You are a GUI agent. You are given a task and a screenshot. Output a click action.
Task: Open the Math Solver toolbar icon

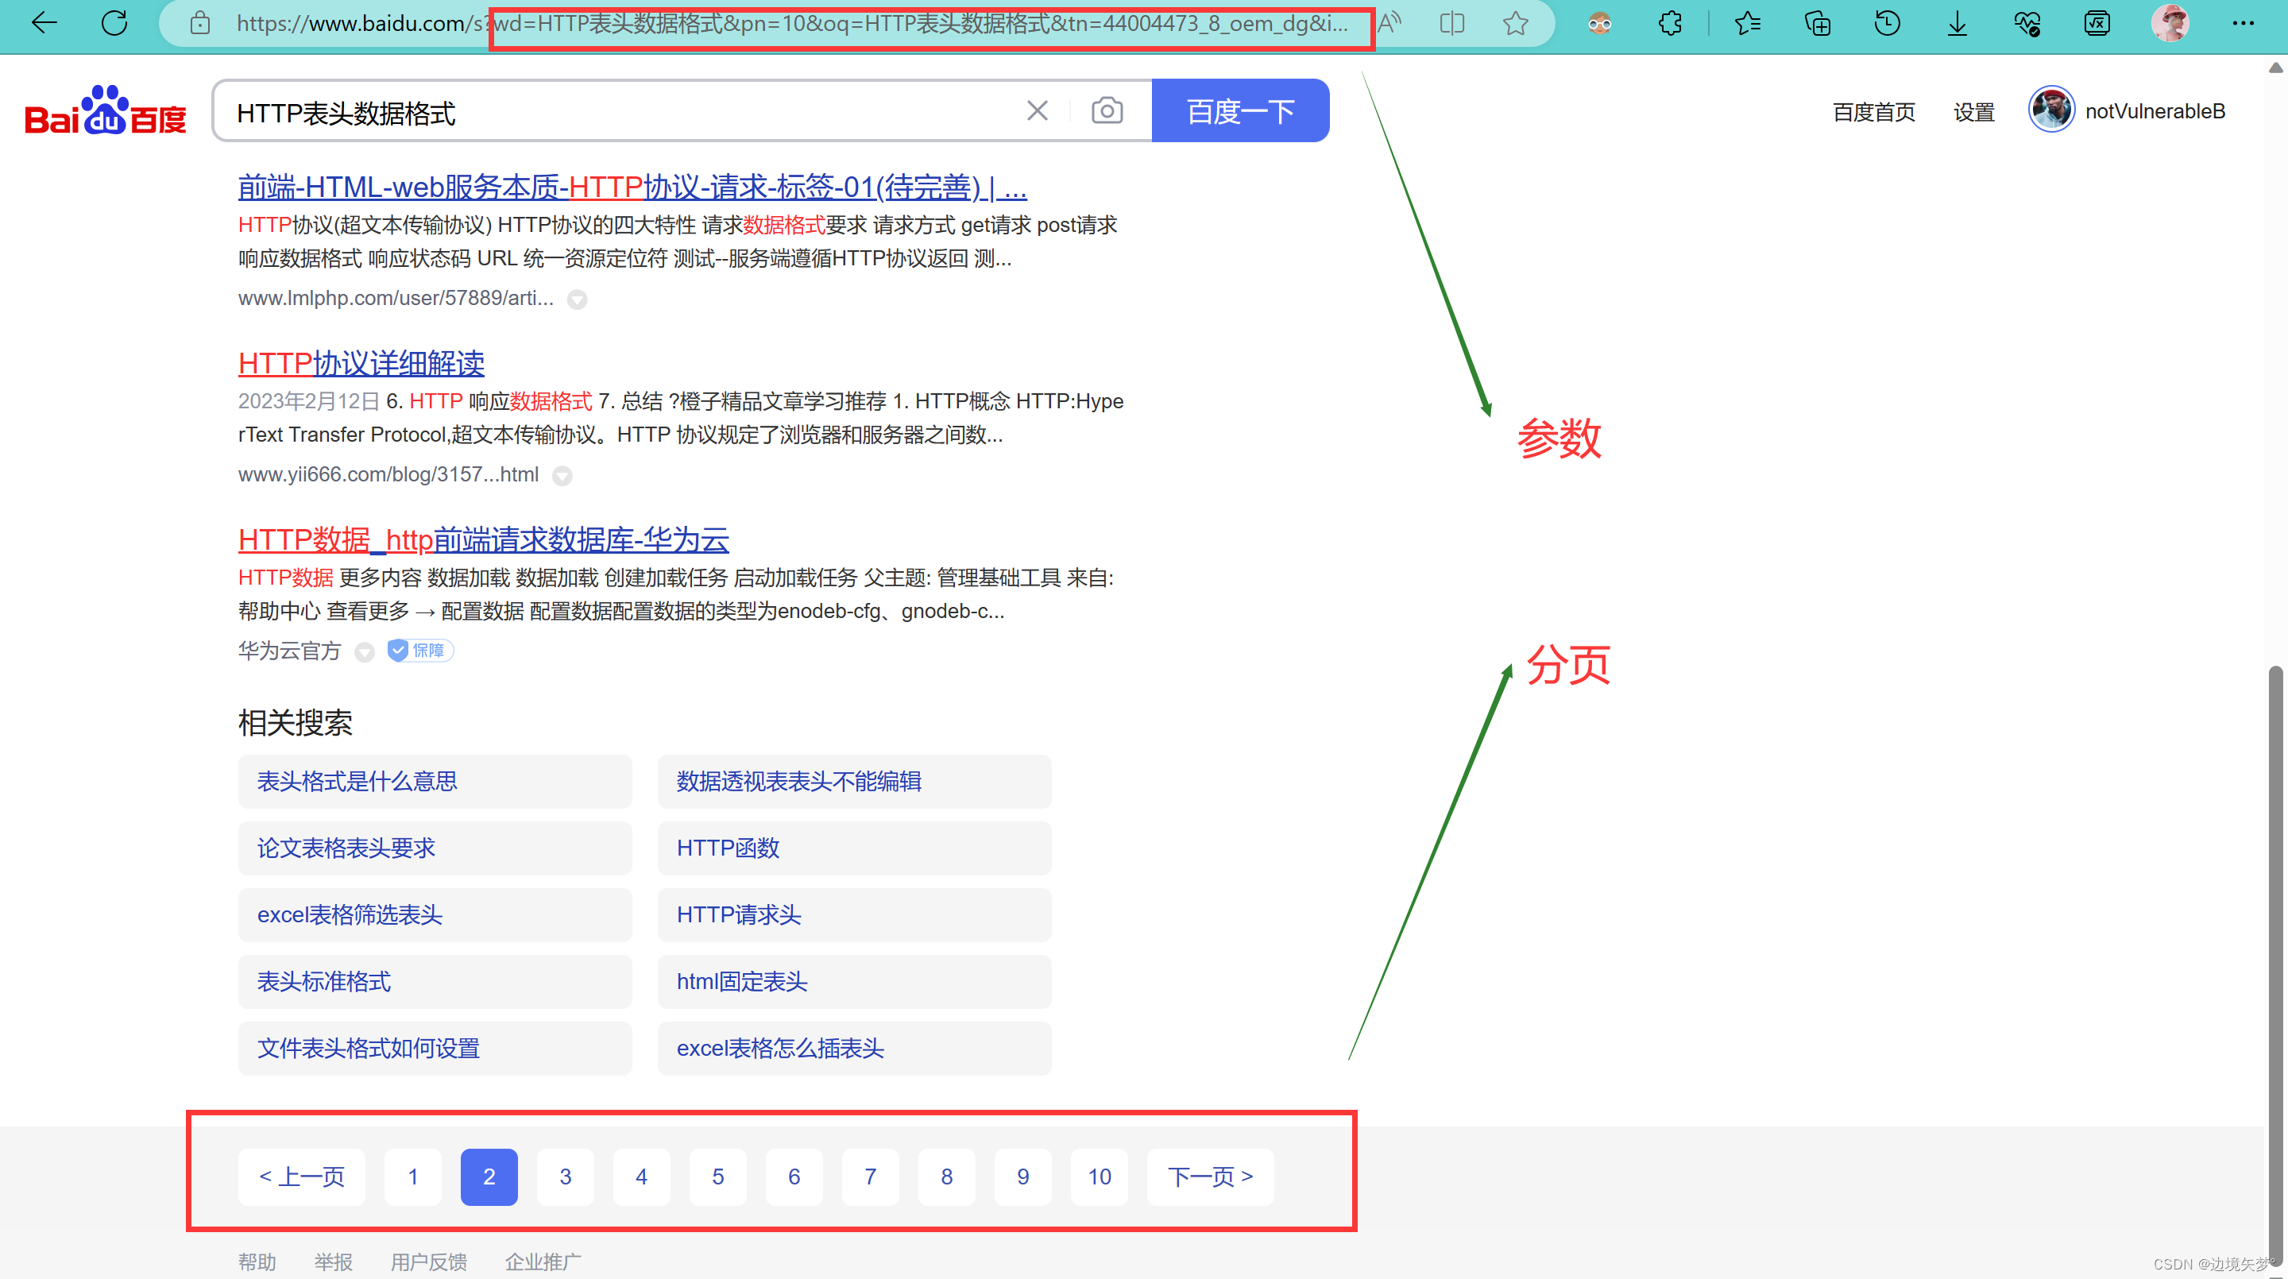(x=2097, y=23)
